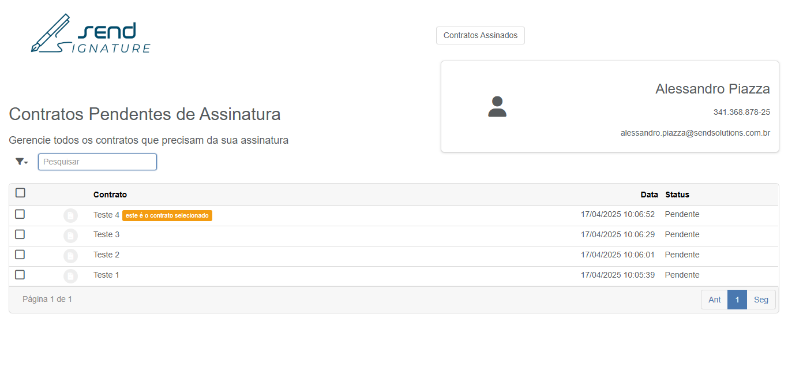The image size is (788, 370).
Task: Click the document icon for Teste 4
Action: pos(70,216)
